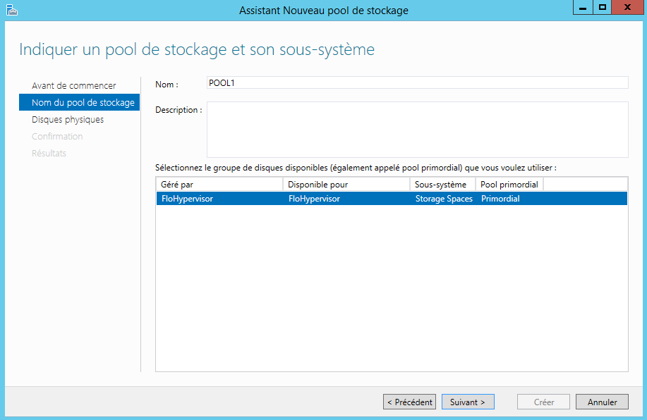Sort by the Géré par column header
This screenshot has width=647, height=420.
(x=219, y=185)
